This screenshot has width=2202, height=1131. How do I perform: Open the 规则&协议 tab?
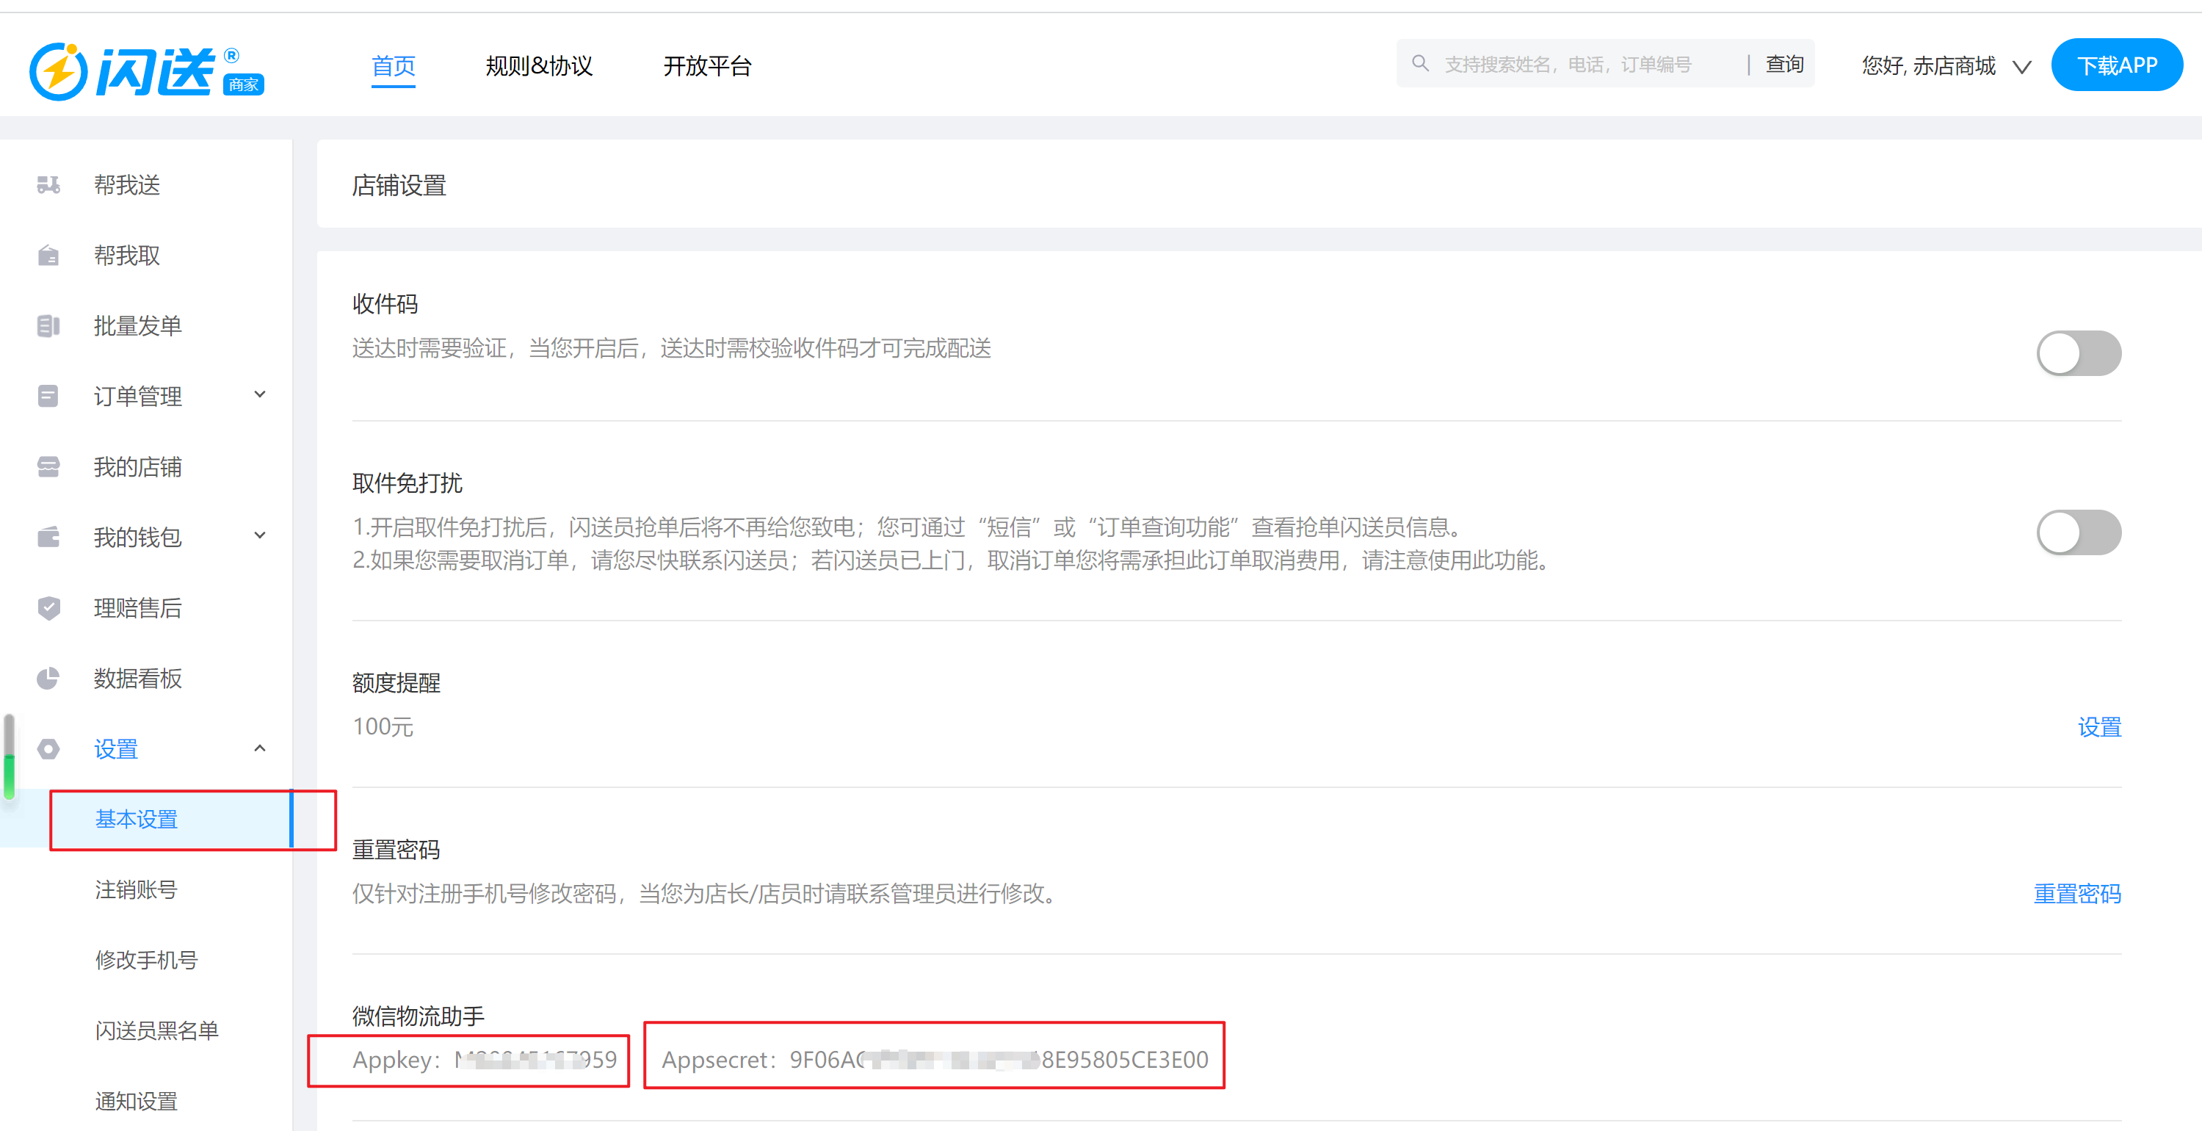(538, 66)
